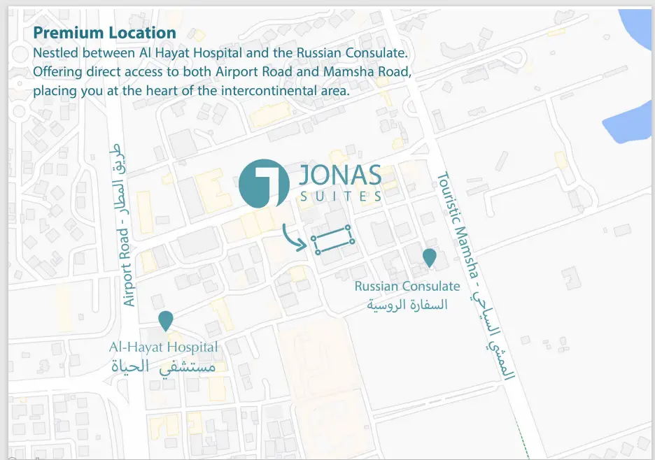
Task: Click the "Premium Location" heading
Action: [x=104, y=33]
